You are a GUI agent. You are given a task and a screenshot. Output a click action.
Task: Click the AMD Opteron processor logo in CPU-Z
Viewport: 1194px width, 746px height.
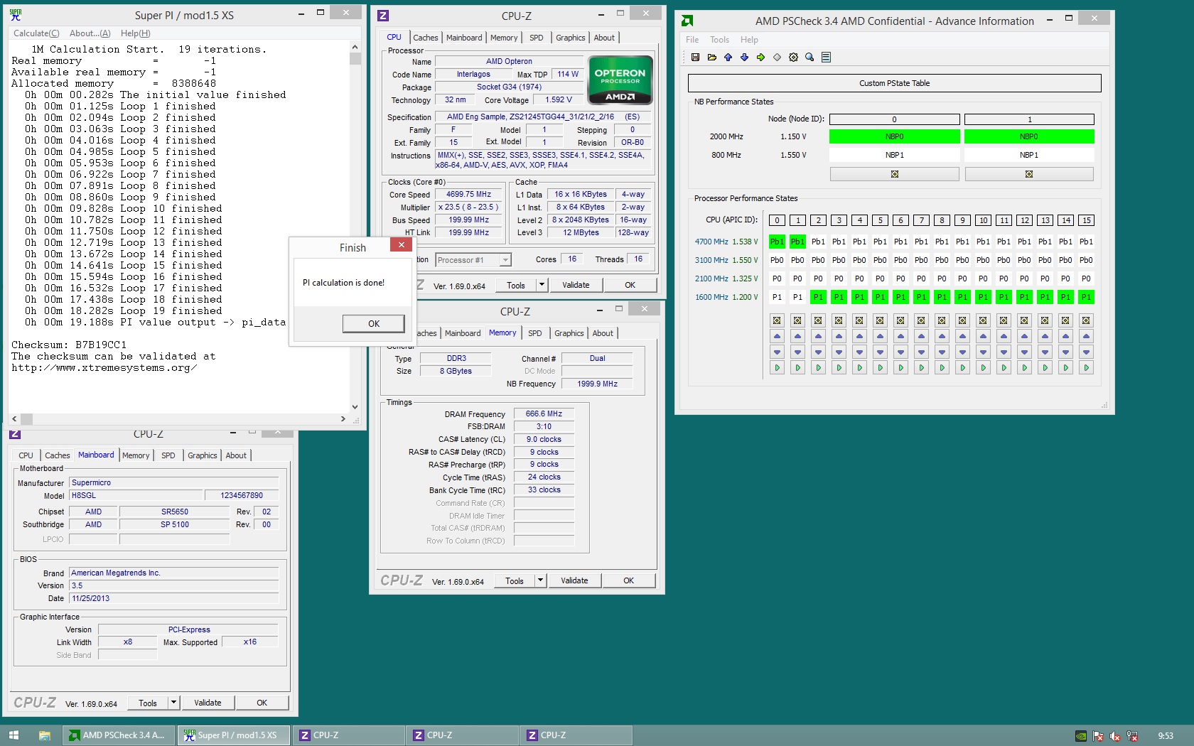pyautogui.click(x=620, y=80)
